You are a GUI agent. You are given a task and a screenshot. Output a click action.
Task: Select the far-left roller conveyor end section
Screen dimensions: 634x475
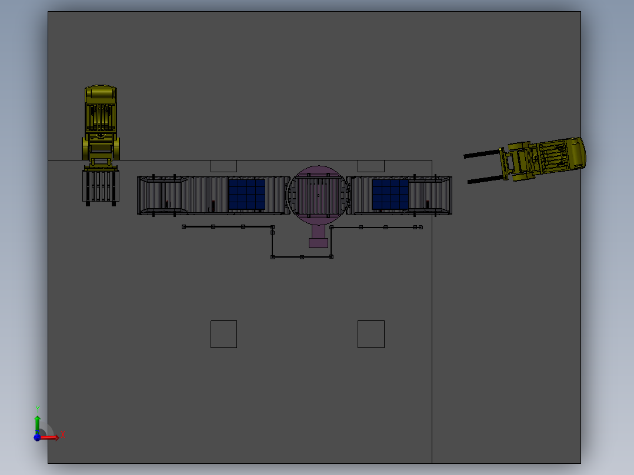coord(162,195)
